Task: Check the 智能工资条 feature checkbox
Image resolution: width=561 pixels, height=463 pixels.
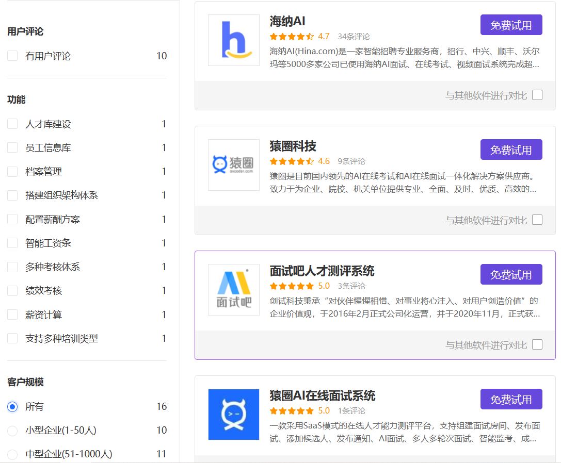Action: (12, 243)
